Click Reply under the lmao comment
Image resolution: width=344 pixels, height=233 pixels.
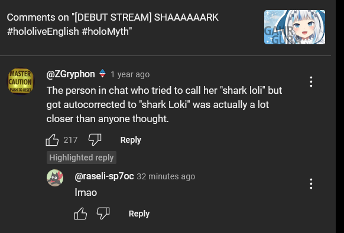pyautogui.click(x=139, y=214)
